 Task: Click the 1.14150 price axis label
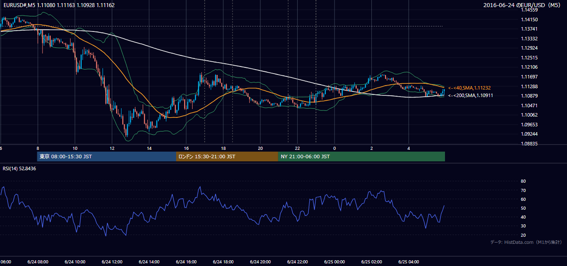(530, 20)
